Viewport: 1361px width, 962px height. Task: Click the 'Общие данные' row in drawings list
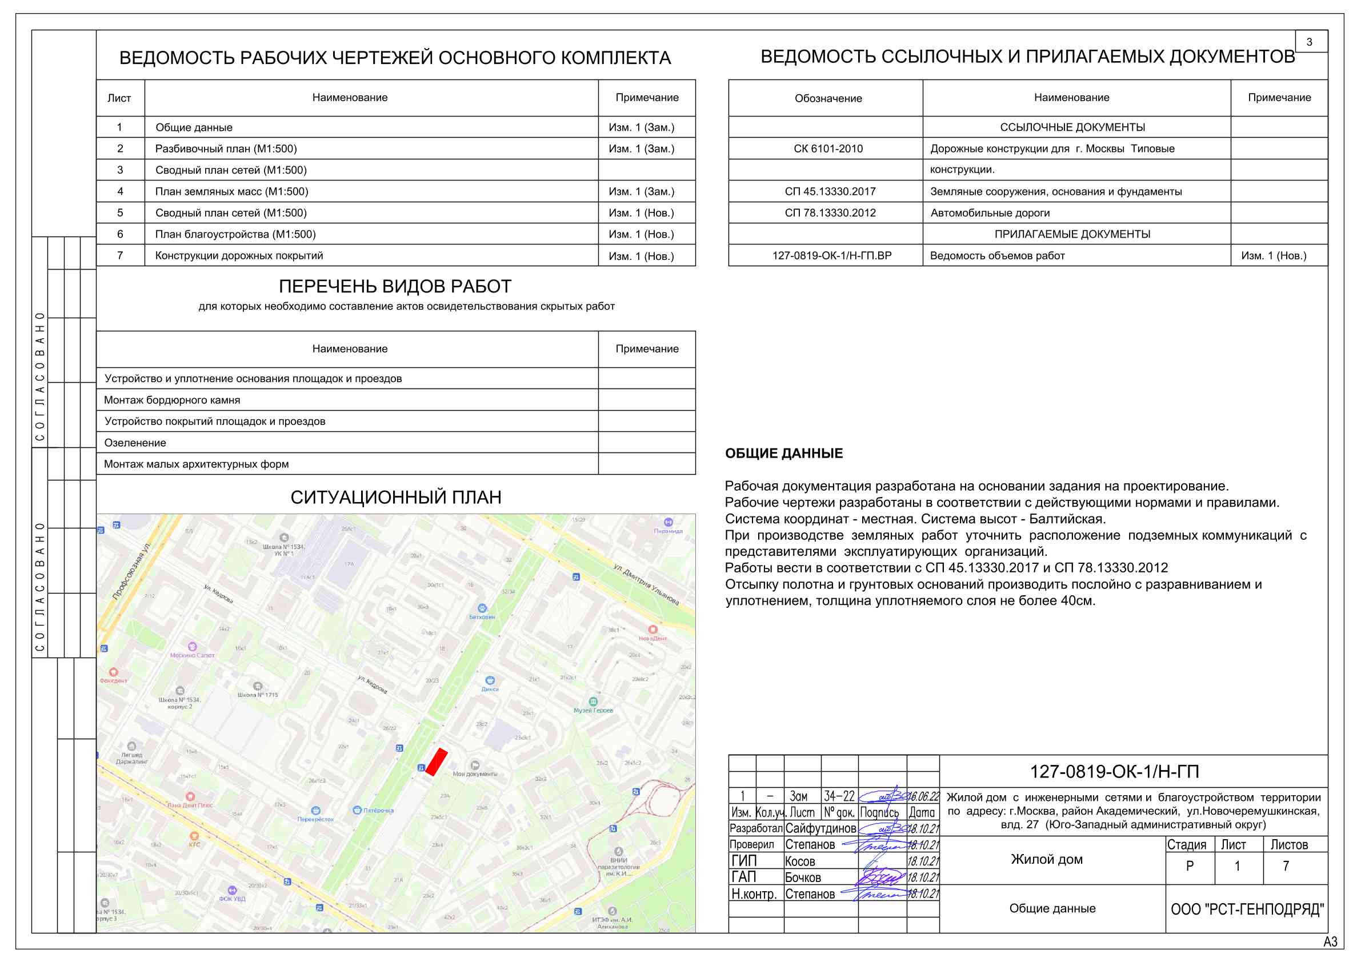point(194,127)
